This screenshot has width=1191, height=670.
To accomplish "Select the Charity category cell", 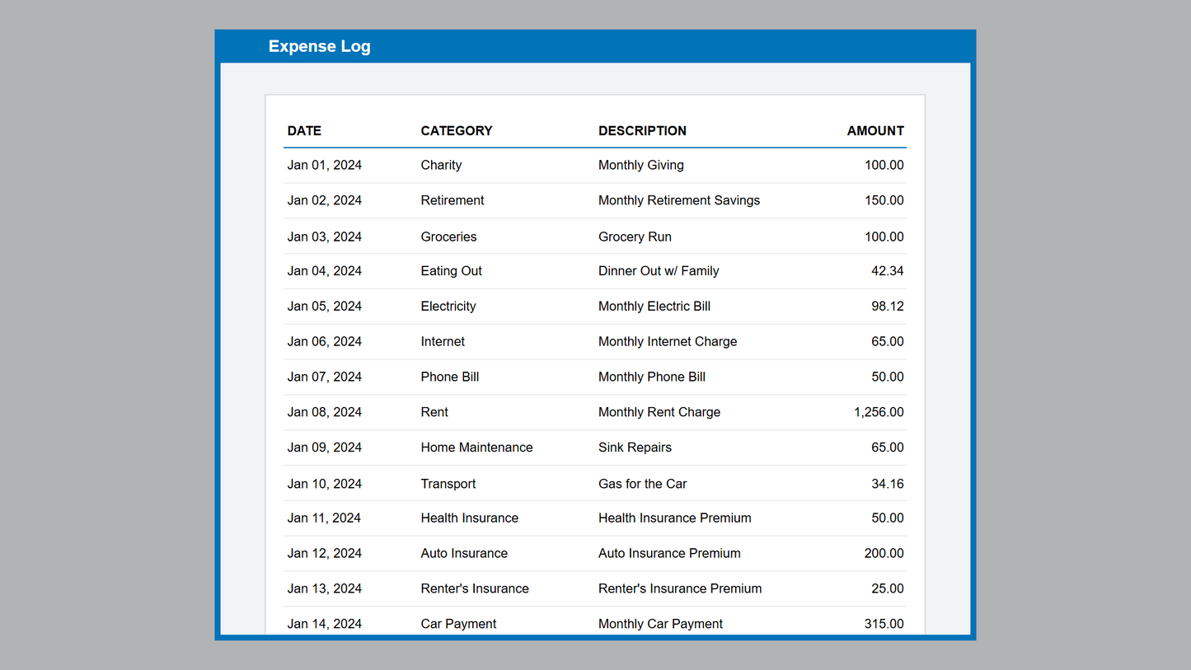I will (441, 165).
